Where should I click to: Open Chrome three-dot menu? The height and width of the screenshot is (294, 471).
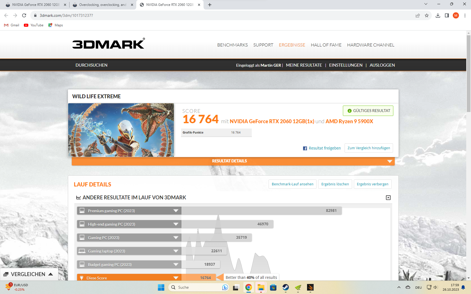pos(465,15)
